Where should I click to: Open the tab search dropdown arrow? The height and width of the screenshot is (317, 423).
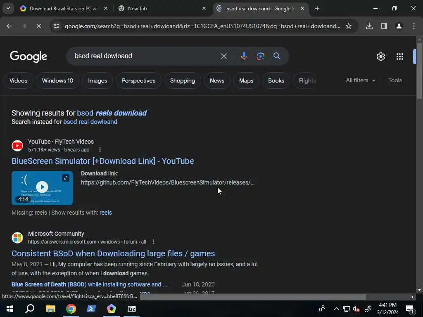pyautogui.click(x=8, y=8)
